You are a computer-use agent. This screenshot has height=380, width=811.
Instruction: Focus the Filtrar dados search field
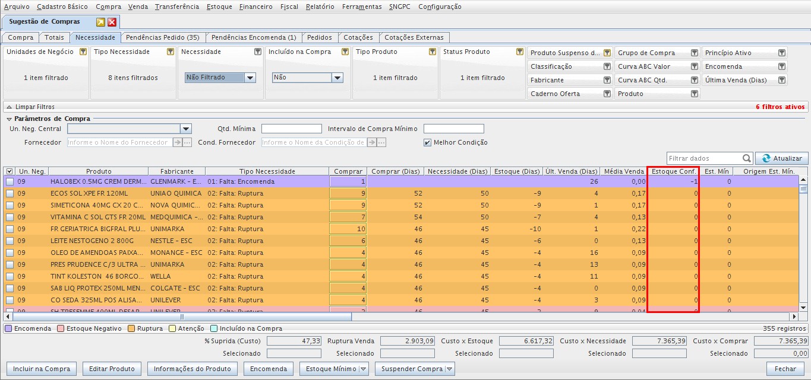[705, 158]
